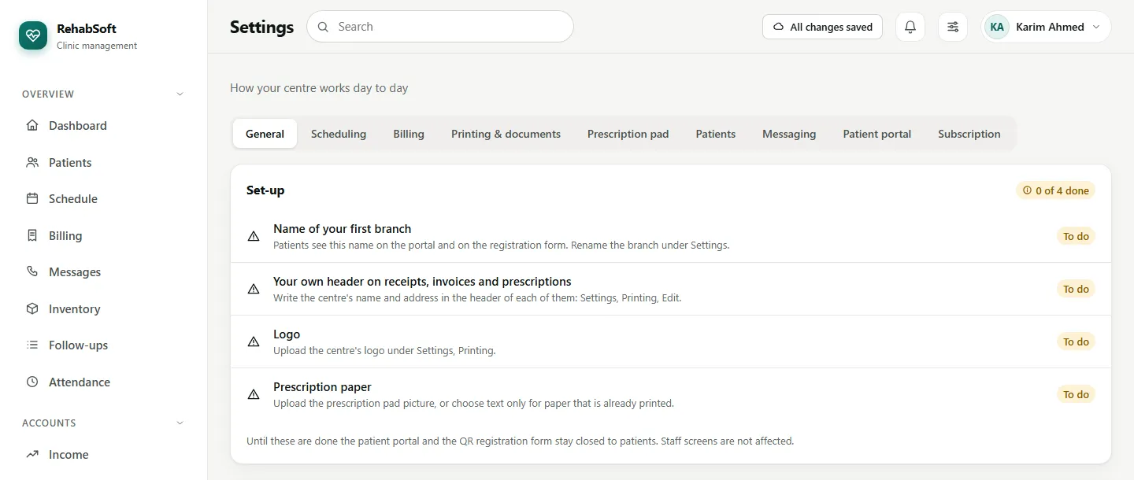Click warning icon beside Logo row

coord(254,342)
